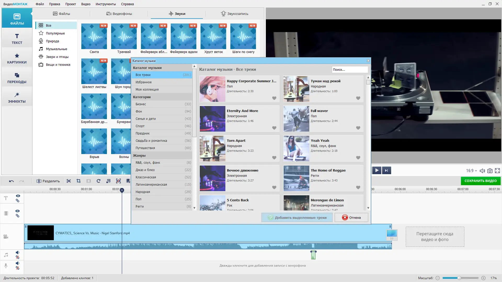Click the Сохранить видео button

tap(480, 181)
